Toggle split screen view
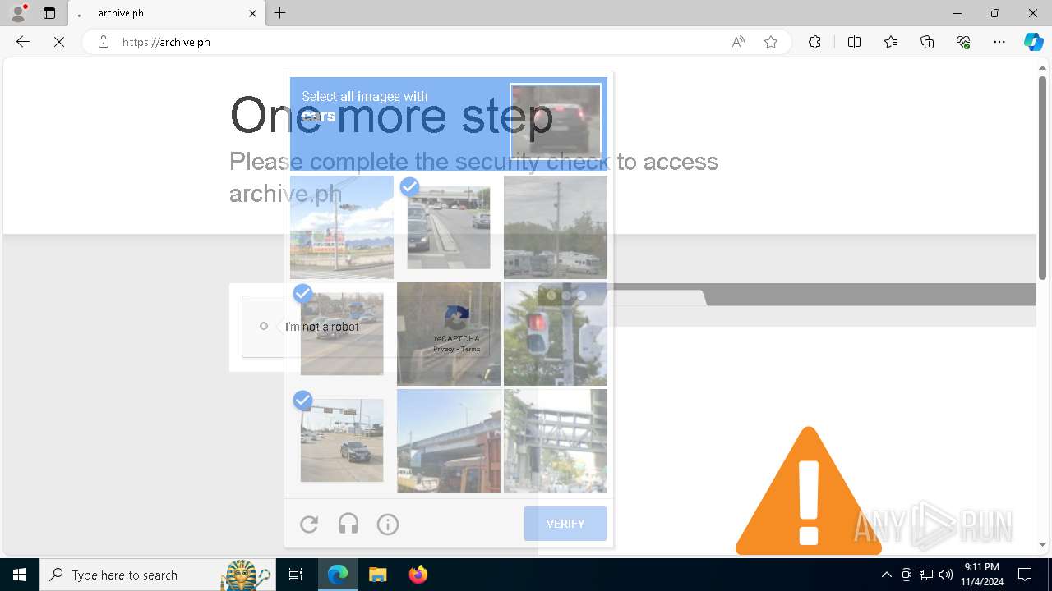Image resolution: width=1052 pixels, height=591 pixels. pos(854,42)
